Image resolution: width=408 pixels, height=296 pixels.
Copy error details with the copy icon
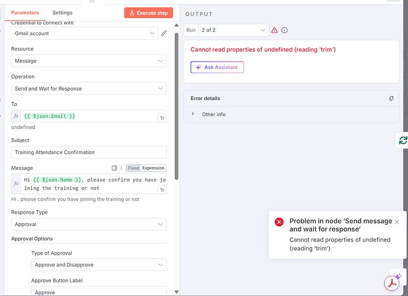tap(391, 98)
